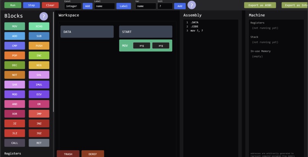Select the RET block
This screenshot has height=157, width=308.
click(x=39, y=143)
